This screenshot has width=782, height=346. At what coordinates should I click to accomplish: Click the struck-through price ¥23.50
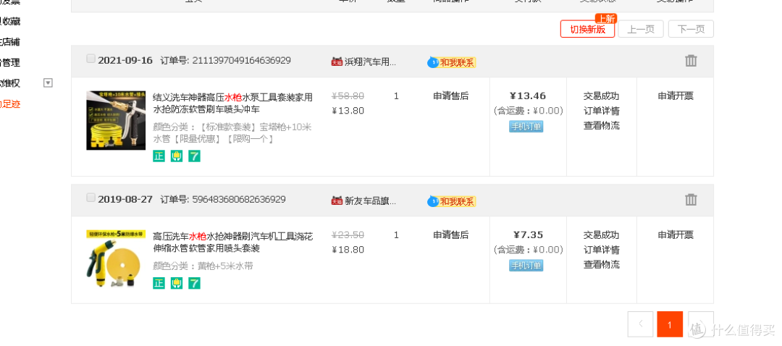[x=348, y=235]
